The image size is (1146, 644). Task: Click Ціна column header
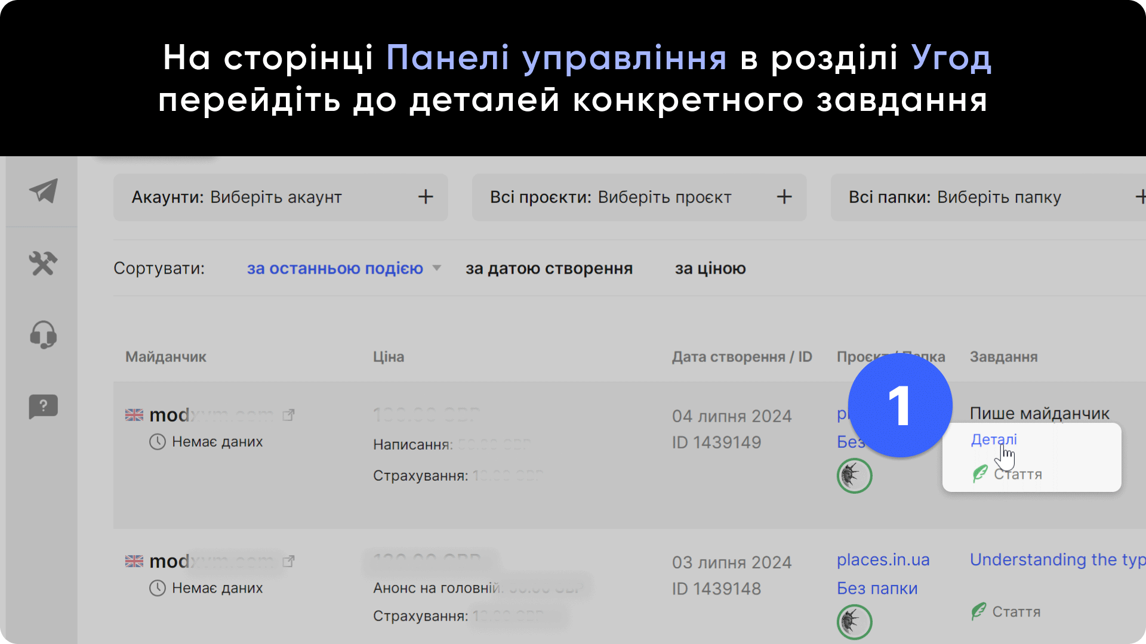pos(389,357)
